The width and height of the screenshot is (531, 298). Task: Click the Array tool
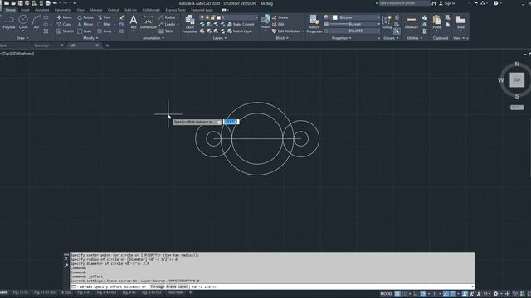105,31
